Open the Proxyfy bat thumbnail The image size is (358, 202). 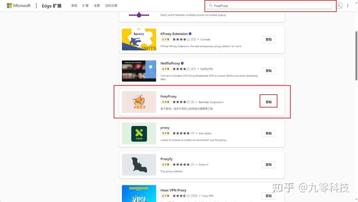tap(139, 164)
